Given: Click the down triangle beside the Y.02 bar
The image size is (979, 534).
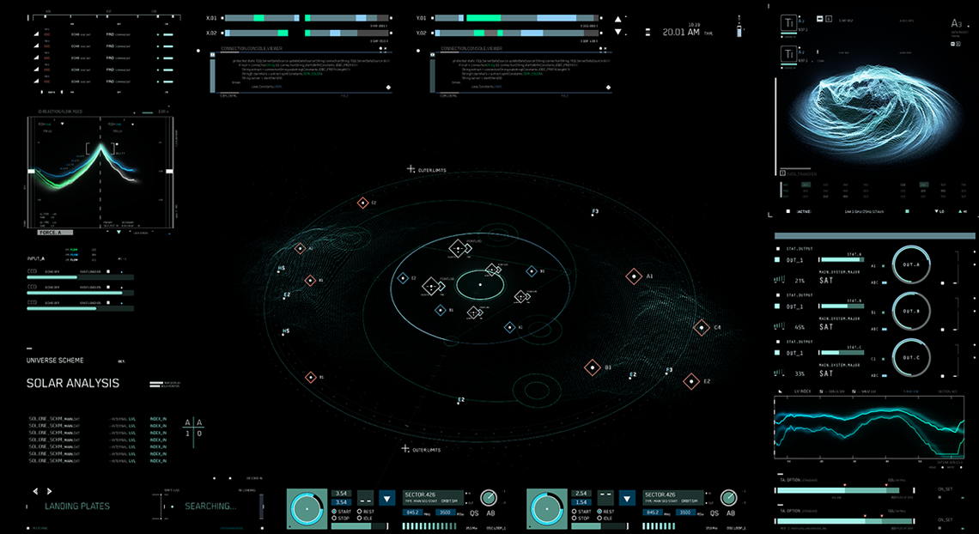Looking at the screenshot, I should coord(618,32).
